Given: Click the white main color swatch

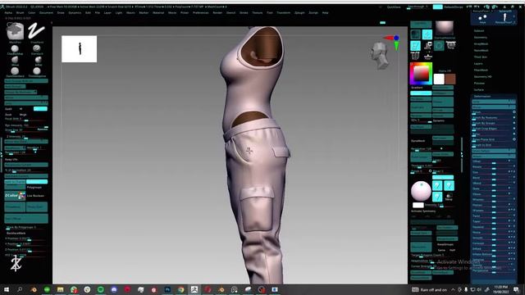Looking at the screenshot, I should [x=439, y=79].
